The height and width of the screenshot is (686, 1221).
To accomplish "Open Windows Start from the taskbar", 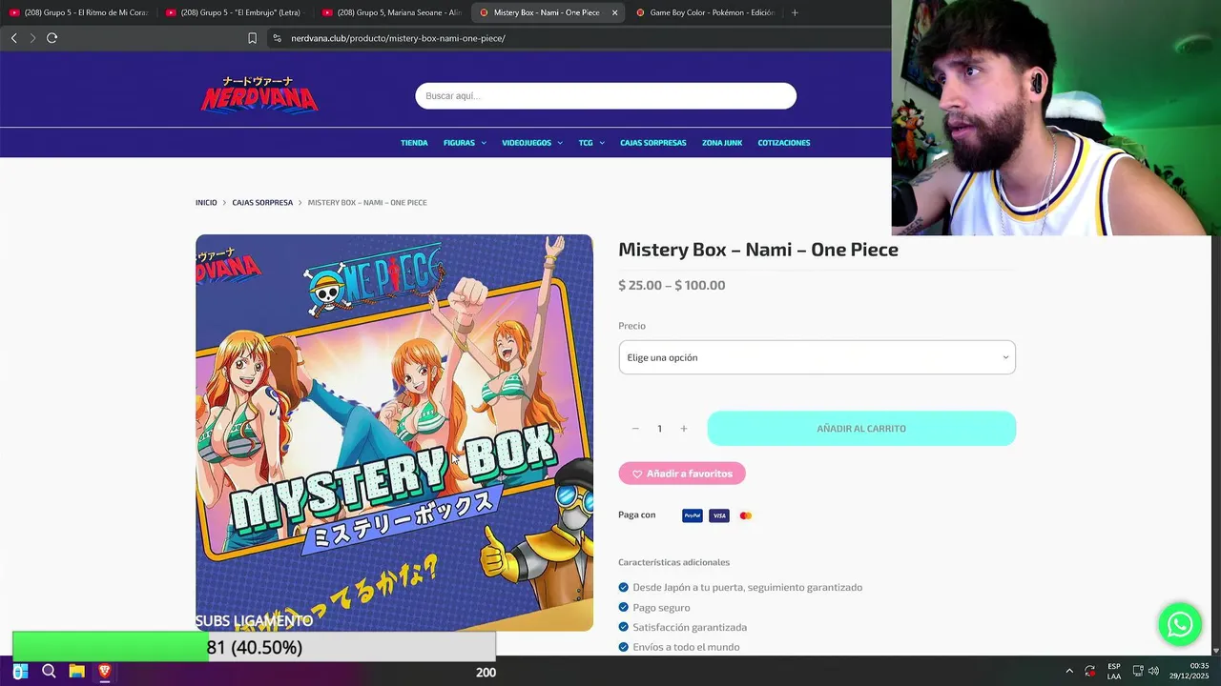I will tap(20, 672).
